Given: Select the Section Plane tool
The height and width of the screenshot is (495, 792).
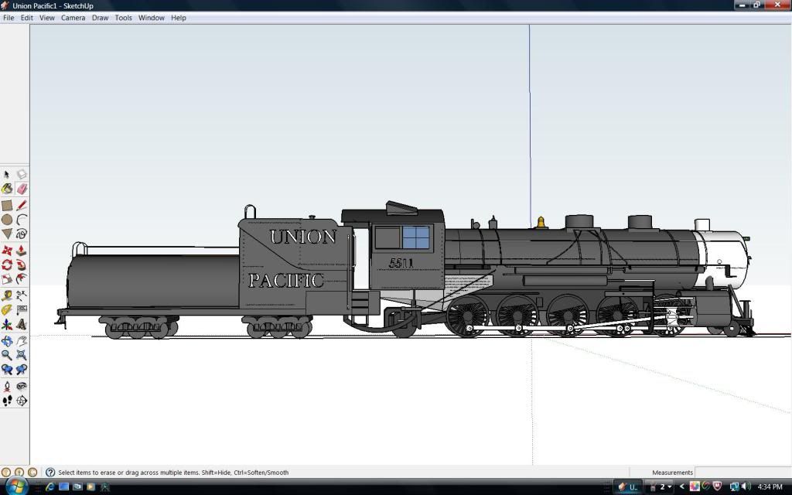Looking at the screenshot, I should [x=21, y=401].
